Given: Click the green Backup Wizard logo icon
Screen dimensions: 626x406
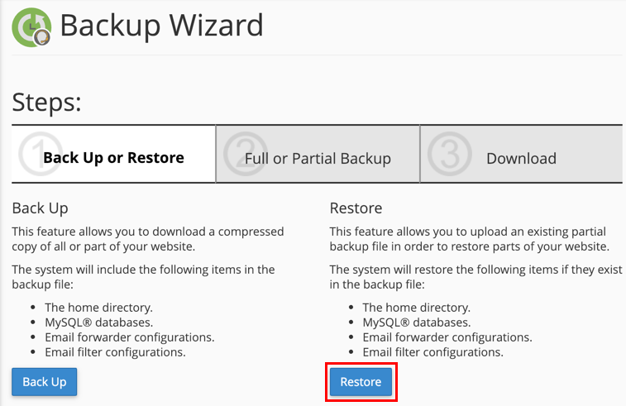Looking at the screenshot, I should point(31,27).
